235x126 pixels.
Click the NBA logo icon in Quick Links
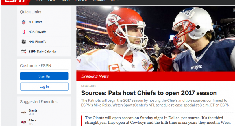[24, 32]
